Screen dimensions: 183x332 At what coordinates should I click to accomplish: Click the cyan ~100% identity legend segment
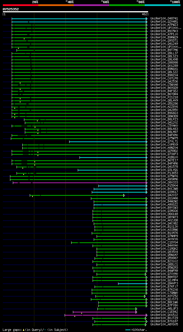[x=162, y=5]
